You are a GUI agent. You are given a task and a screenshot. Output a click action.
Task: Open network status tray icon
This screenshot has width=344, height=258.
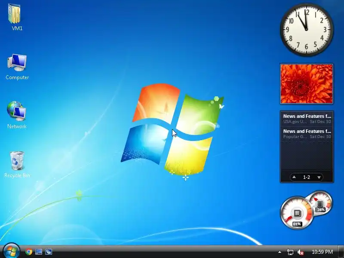(290, 252)
